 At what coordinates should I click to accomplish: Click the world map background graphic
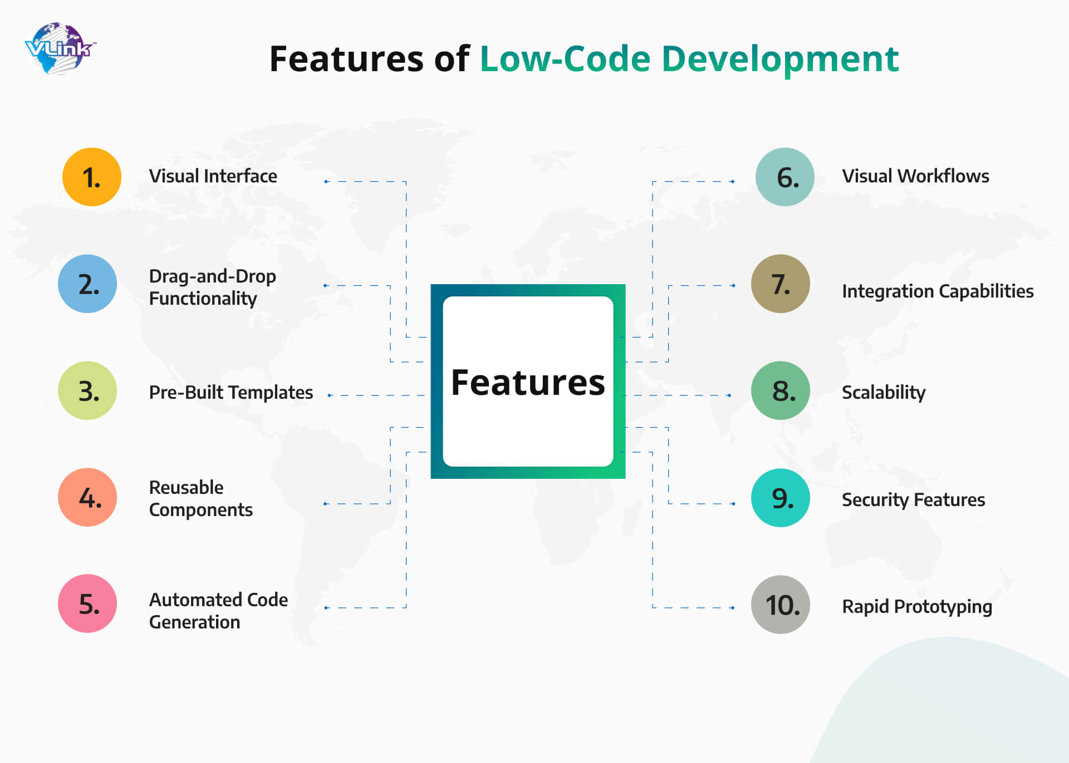534,381
